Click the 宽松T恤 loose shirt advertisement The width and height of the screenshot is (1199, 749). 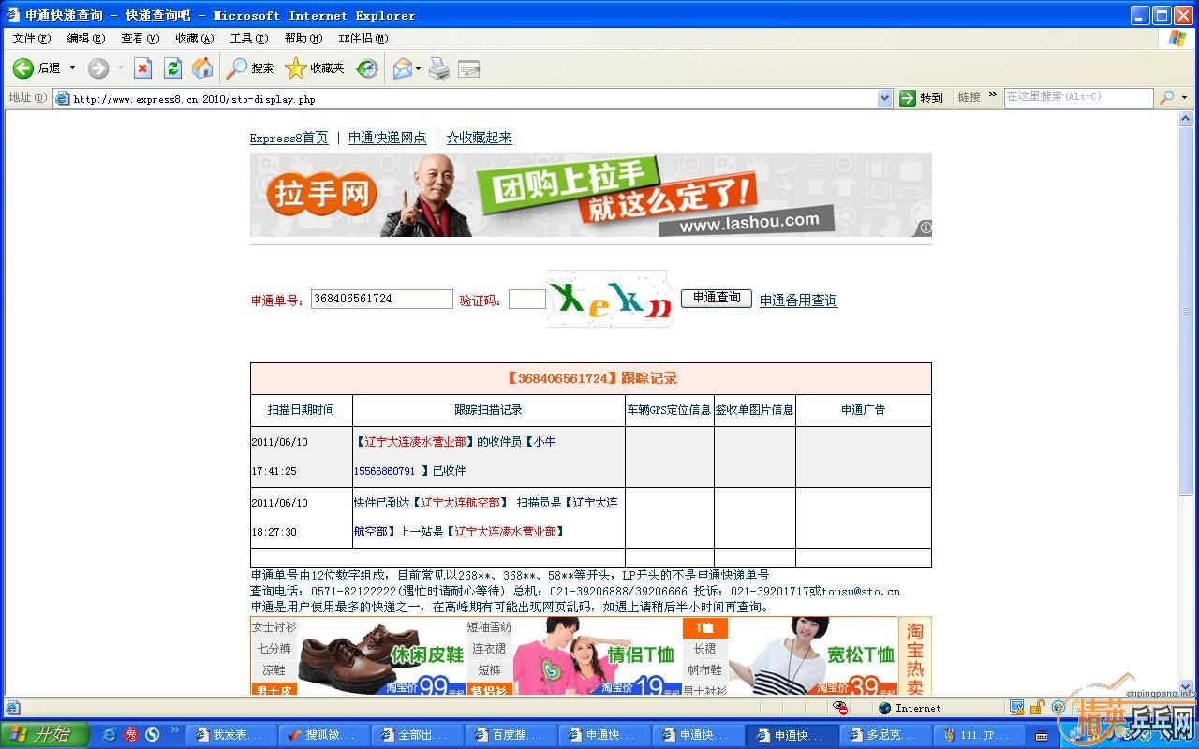click(813, 655)
